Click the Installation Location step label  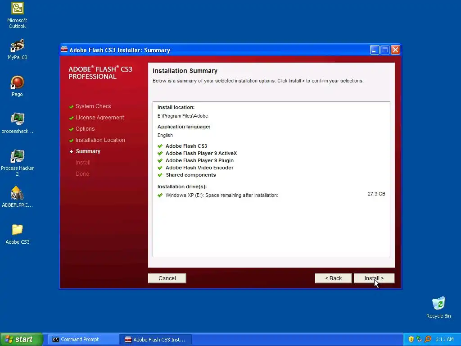tap(100, 140)
